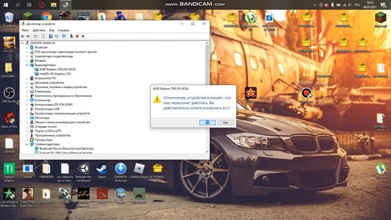The height and width of the screenshot is (220, 391).
Task: Select the Порты (COM и LPT) row
Action: pyautogui.click(x=46, y=131)
